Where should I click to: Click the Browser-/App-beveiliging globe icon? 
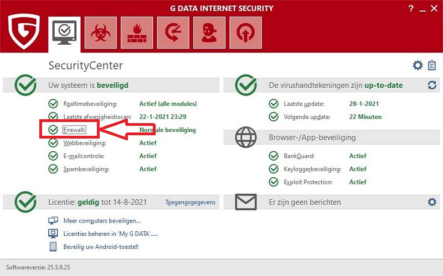point(246,137)
